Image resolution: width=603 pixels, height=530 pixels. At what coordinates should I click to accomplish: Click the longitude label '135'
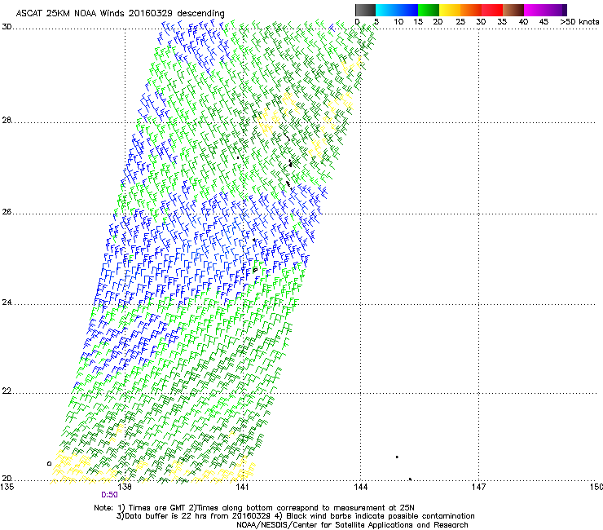click(7, 487)
